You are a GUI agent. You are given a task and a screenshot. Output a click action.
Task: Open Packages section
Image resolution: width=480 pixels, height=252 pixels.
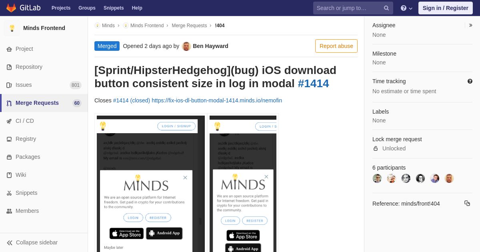click(28, 157)
